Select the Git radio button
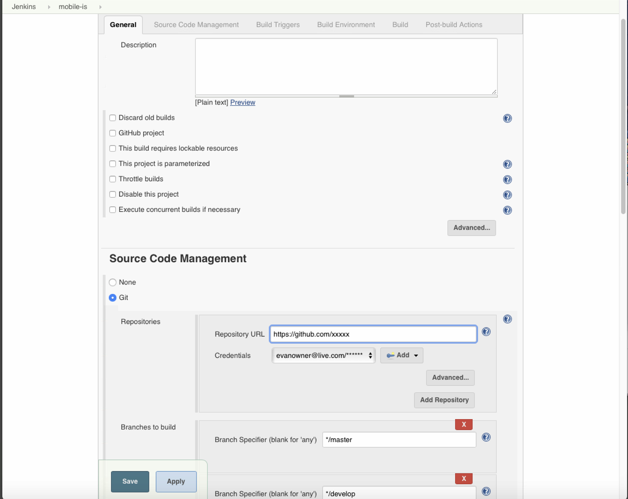The height and width of the screenshot is (499, 628). [x=112, y=298]
